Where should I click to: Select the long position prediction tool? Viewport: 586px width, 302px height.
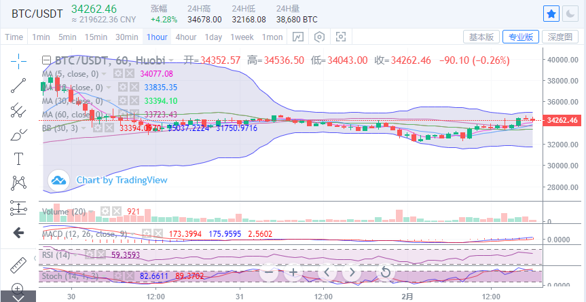click(18, 208)
